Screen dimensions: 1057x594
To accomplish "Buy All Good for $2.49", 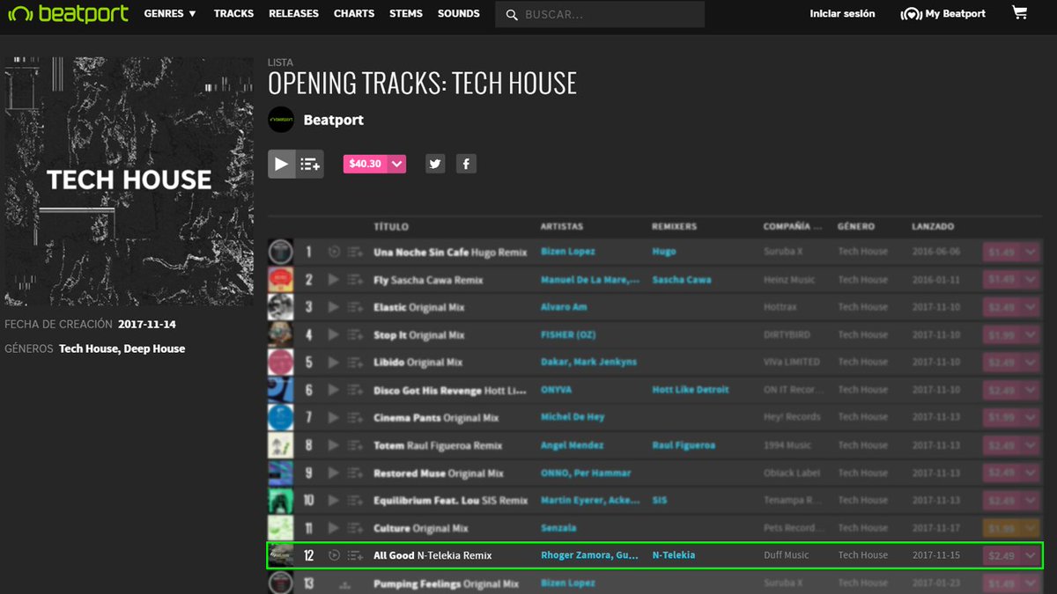I will (x=1002, y=555).
